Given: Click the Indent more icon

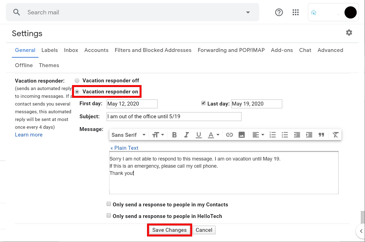Looking at the screenshot, I should pos(309,135).
